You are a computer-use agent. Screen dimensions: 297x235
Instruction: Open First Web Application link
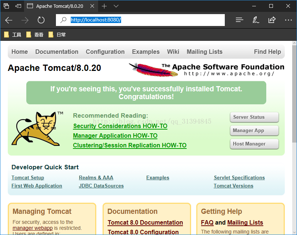[37, 186]
